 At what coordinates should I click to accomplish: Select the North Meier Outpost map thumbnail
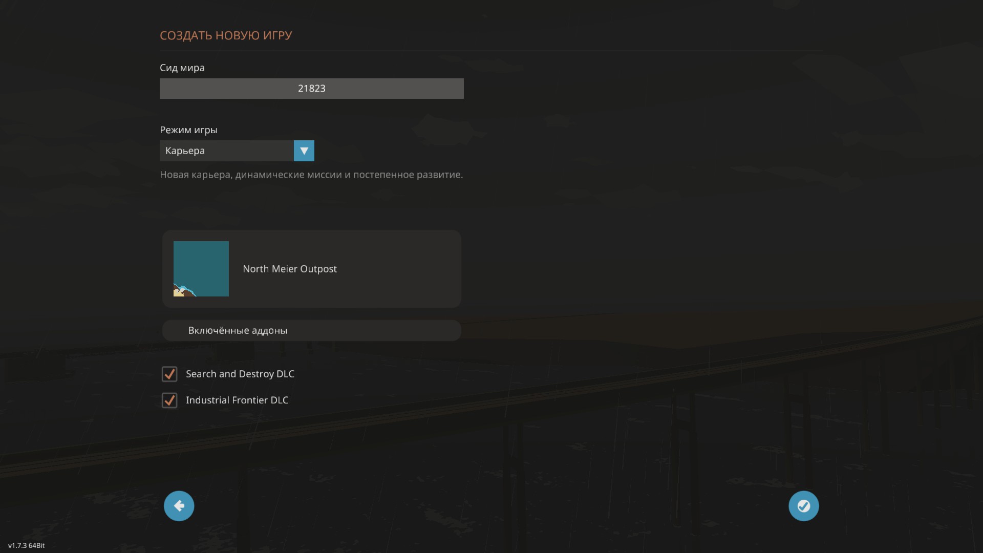coord(201,269)
